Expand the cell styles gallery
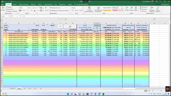Image resolution: width=171 pixels, height=96 pixels. click(x=122, y=11)
